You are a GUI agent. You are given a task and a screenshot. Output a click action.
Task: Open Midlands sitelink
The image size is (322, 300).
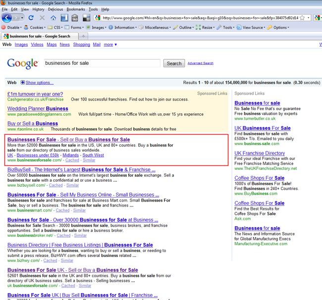point(71,155)
